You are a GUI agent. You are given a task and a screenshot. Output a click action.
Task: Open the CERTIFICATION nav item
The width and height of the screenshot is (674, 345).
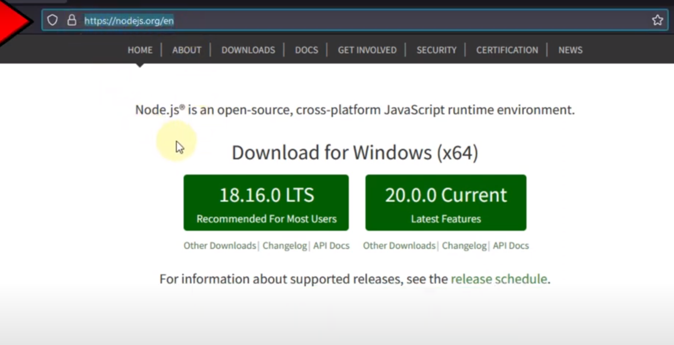click(x=507, y=50)
